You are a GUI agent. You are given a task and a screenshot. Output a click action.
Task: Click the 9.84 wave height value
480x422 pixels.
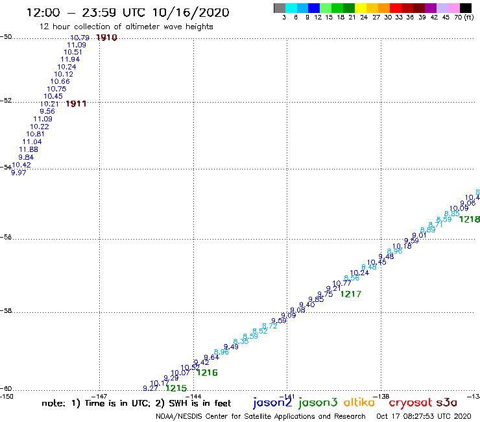coord(26,157)
